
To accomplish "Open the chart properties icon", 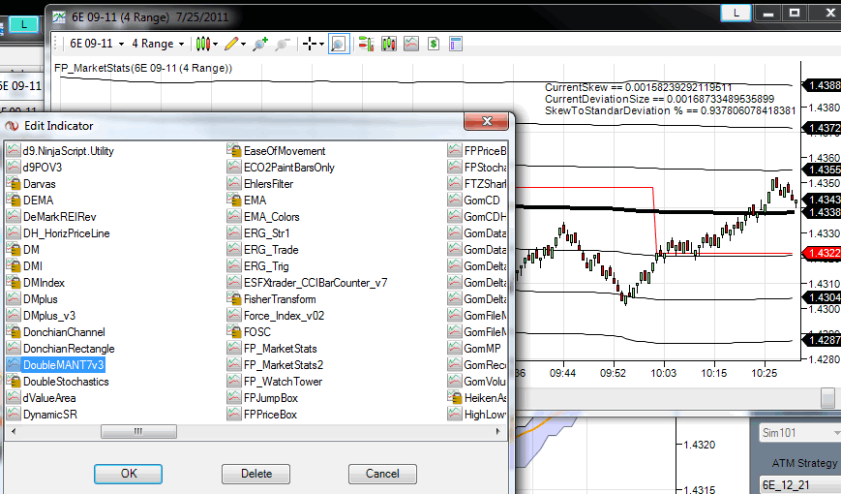I will point(456,44).
